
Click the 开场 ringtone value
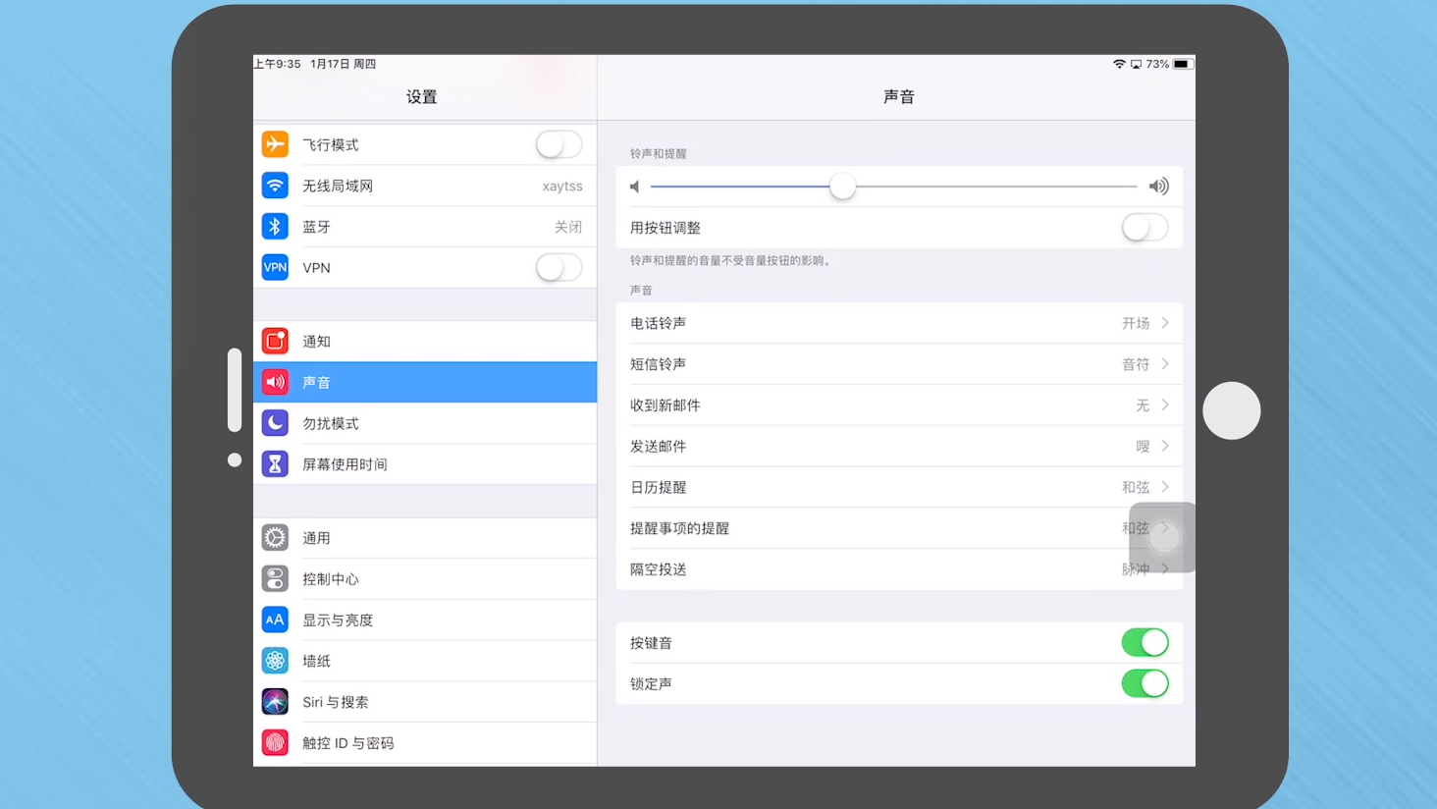tap(1136, 323)
